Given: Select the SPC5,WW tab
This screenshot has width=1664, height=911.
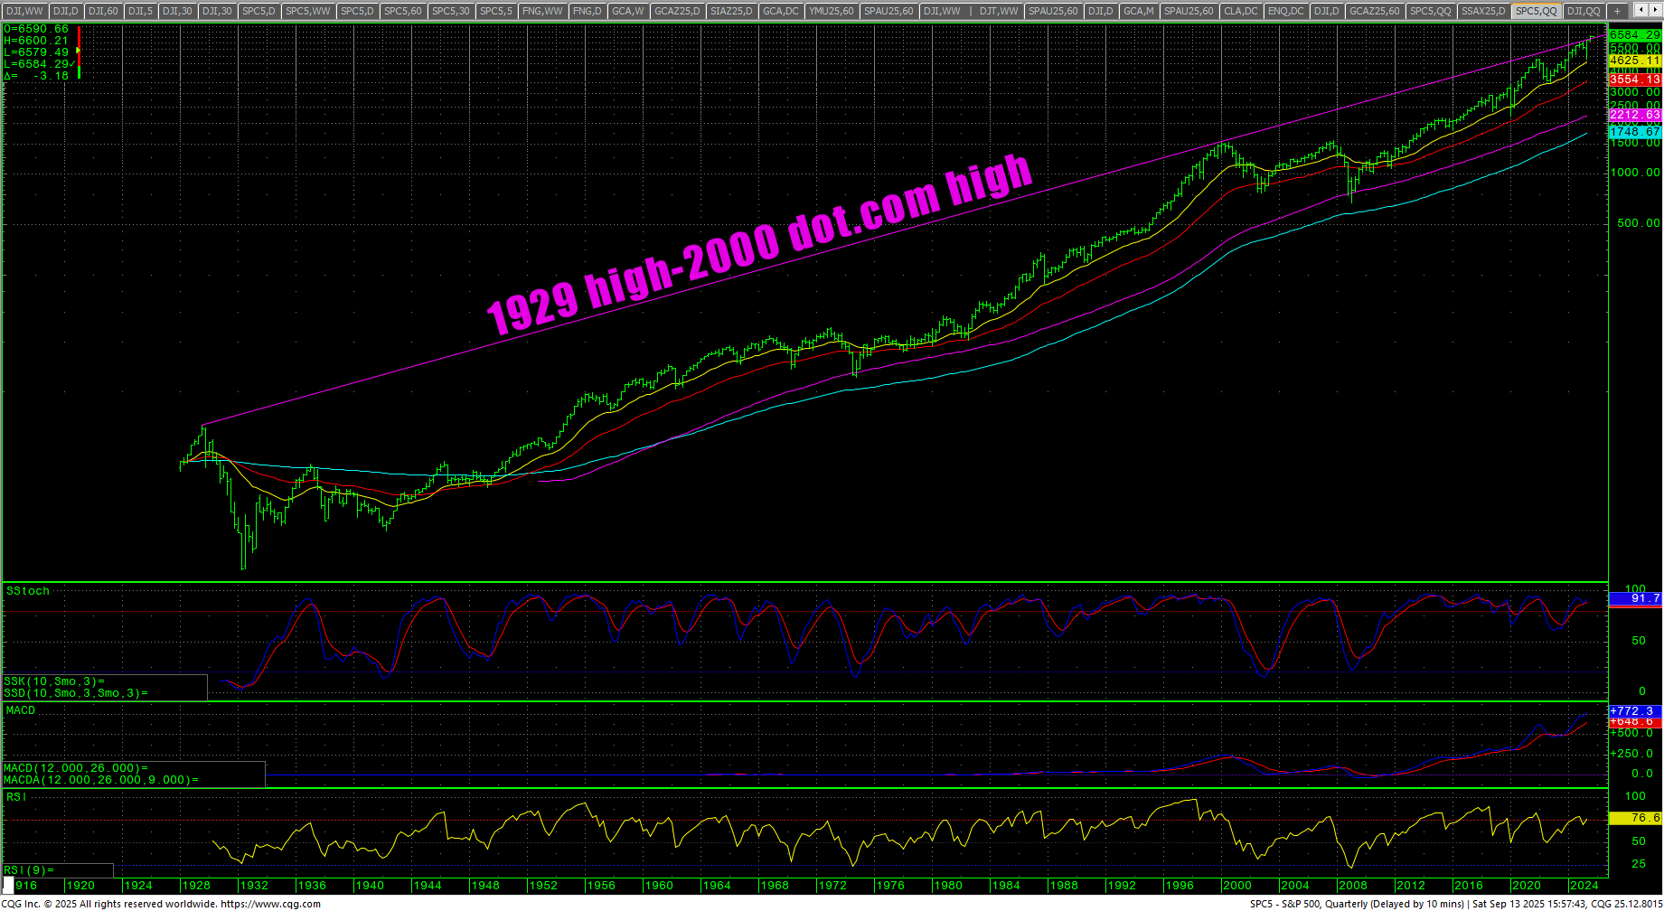Looking at the screenshot, I should 308,11.
